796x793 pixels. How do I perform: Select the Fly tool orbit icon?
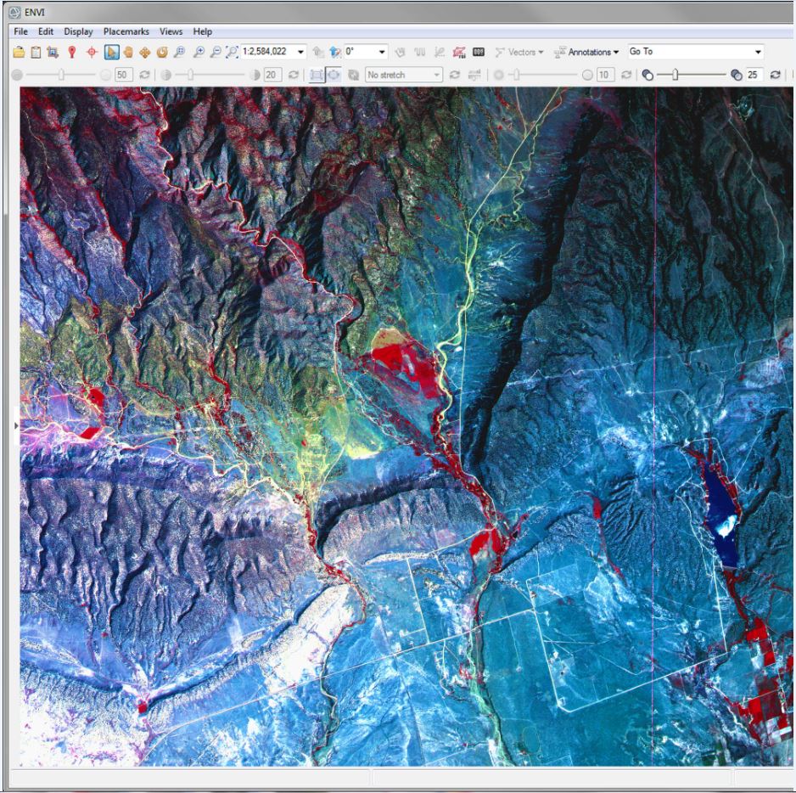[x=163, y=52]
